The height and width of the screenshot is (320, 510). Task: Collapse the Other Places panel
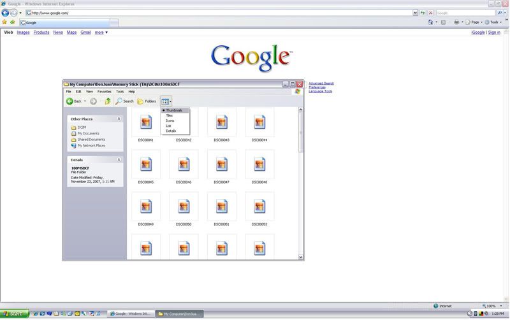pyautogui.click(x=119, y=119)
